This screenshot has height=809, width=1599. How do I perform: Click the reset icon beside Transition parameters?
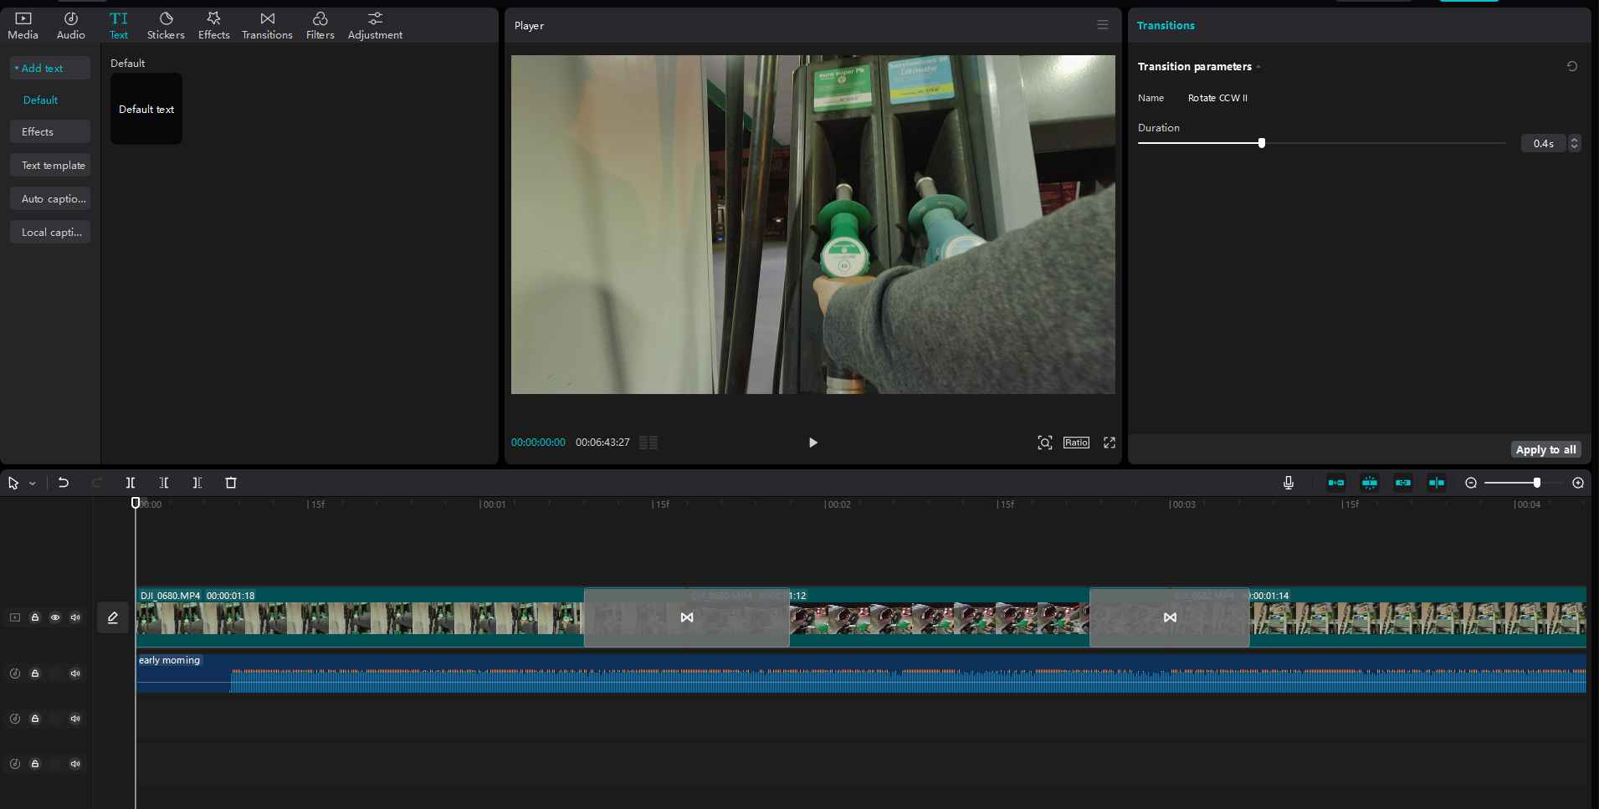click(1572, 66)
